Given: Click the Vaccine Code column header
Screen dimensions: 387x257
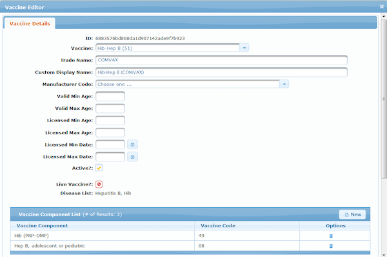Looking at the screenshot, I should tap(247, 225).
